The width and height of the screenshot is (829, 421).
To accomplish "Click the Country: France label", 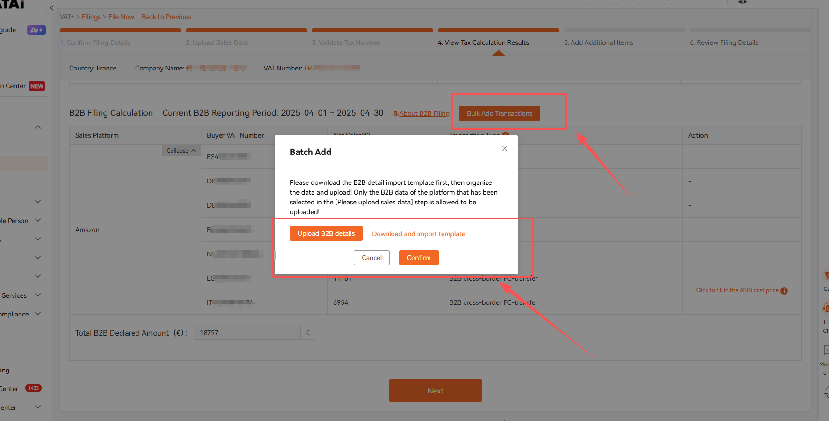I will pos(93,68).
